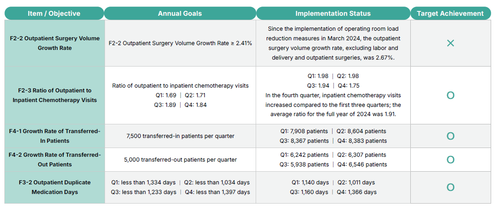The width and height of the screenshot is (503, 208).
Task: Select the Item / Objective column header
Action: click(x=54, y=13)
